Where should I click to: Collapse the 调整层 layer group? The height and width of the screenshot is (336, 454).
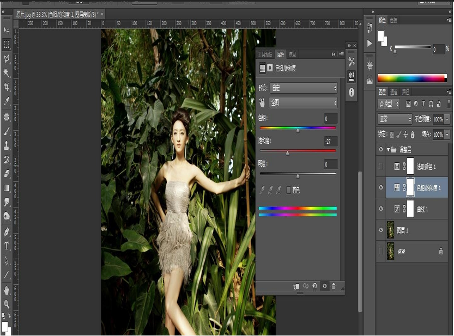(x=388, y=148)
